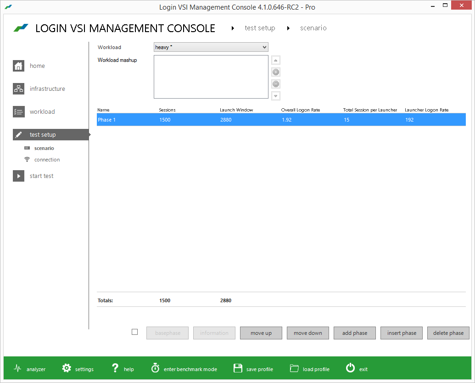
Task: Open the Workload dropdown showing heavy
Action: click(211, 47)
